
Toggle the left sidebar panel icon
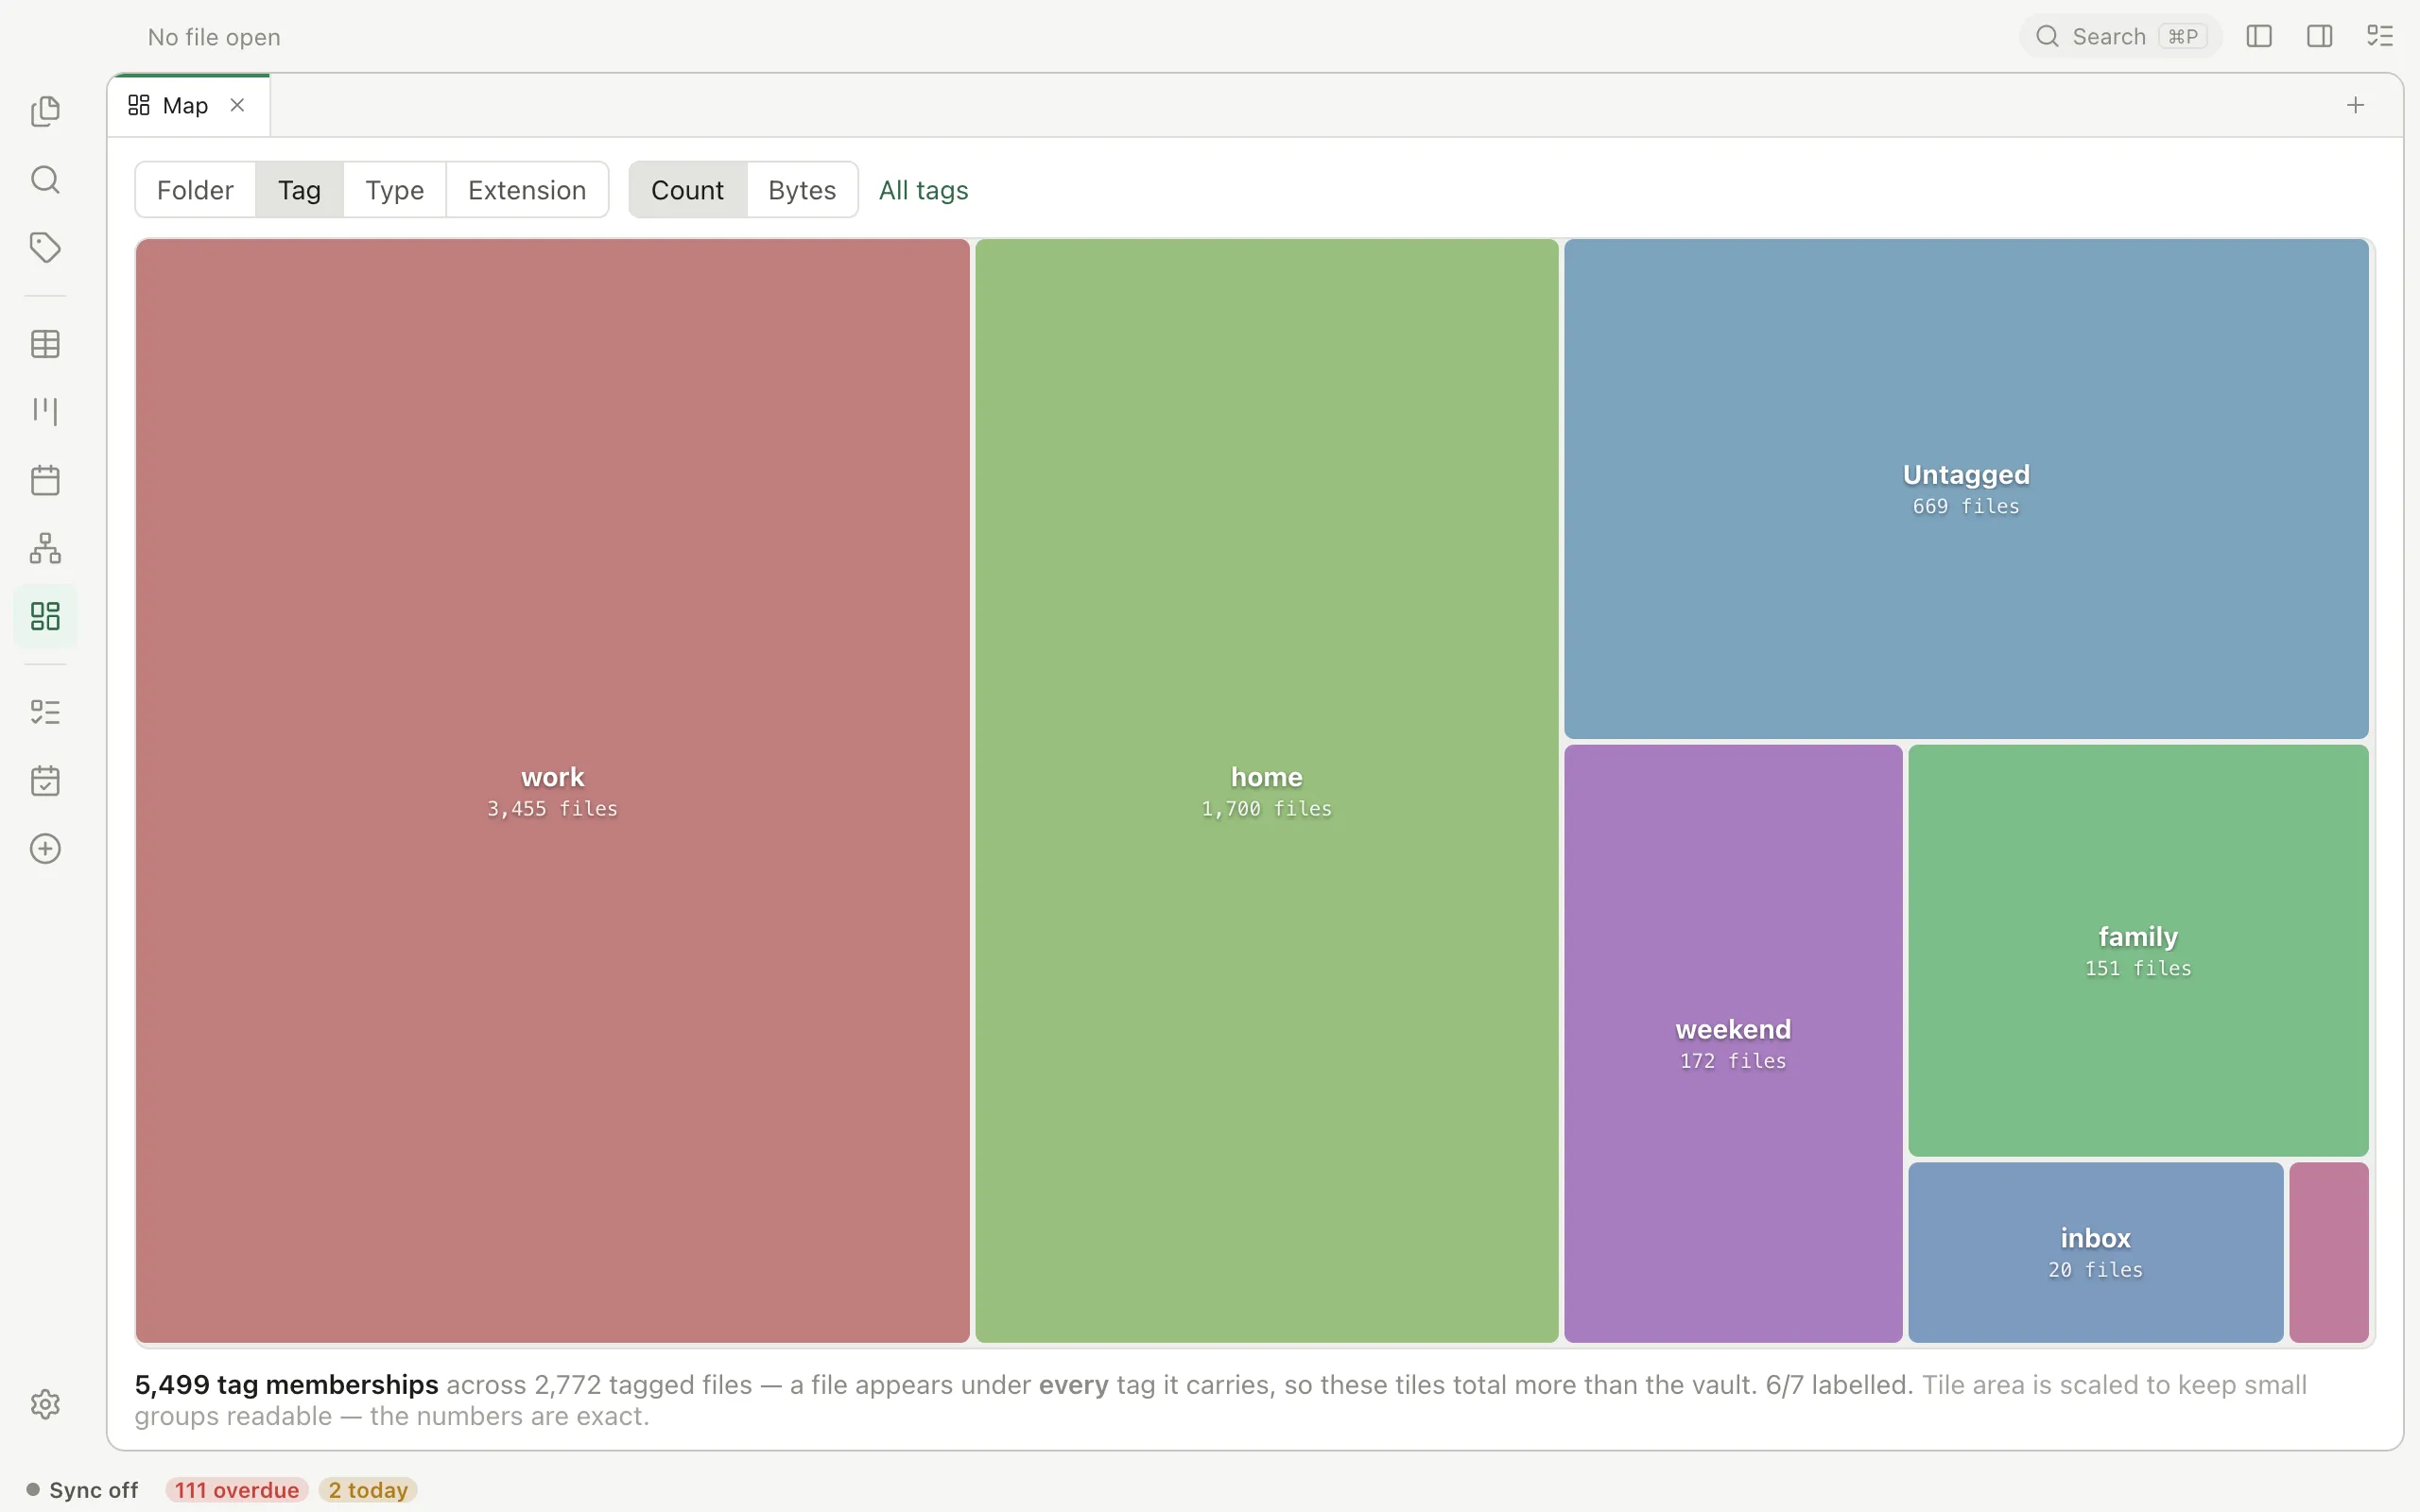(2259, 37)
